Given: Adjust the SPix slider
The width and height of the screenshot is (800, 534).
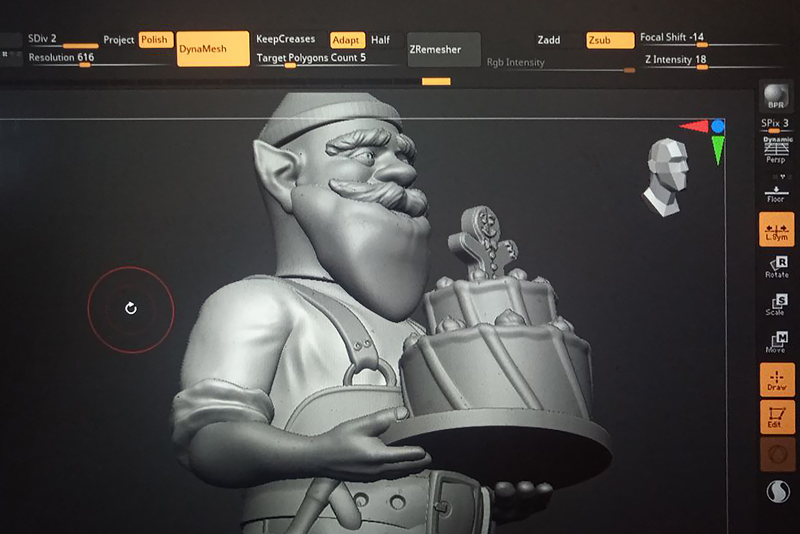Looking at the screenshot, I should point(775,125).
